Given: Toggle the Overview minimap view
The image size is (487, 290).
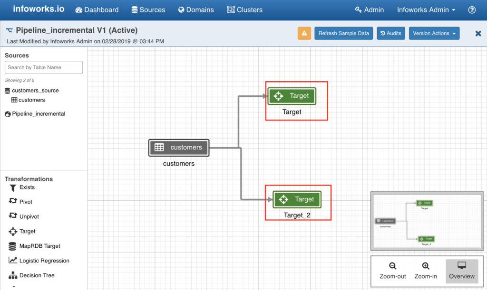Looking at the screenshot, I should pyautogui.click(x=461, y=271).
